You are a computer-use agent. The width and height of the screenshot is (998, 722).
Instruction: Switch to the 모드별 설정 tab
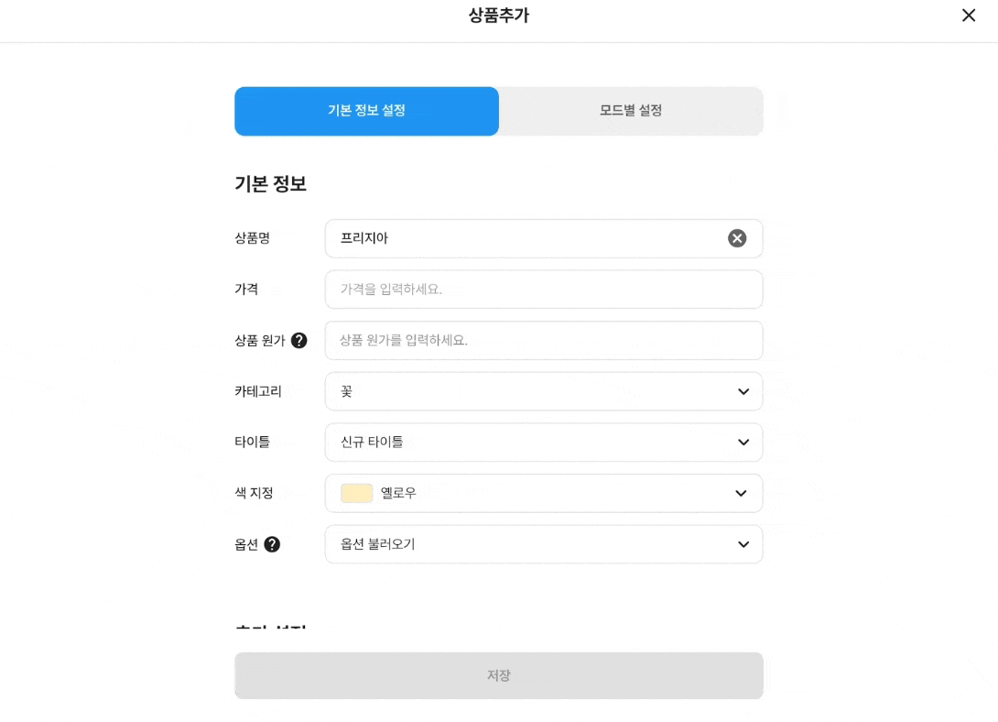coord(631,111)
